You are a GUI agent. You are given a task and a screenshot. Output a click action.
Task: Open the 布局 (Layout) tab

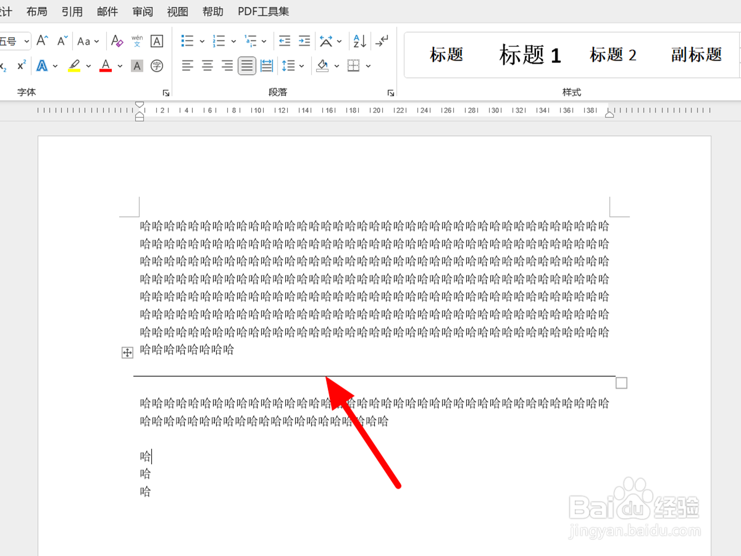click(36, 12)
